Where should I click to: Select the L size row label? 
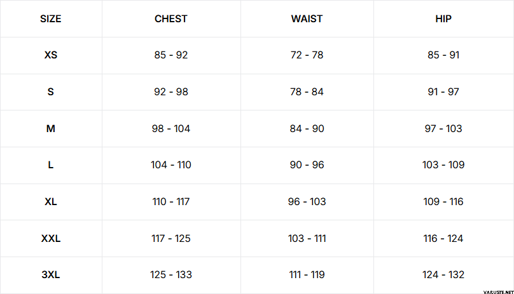tap(51, 165)
